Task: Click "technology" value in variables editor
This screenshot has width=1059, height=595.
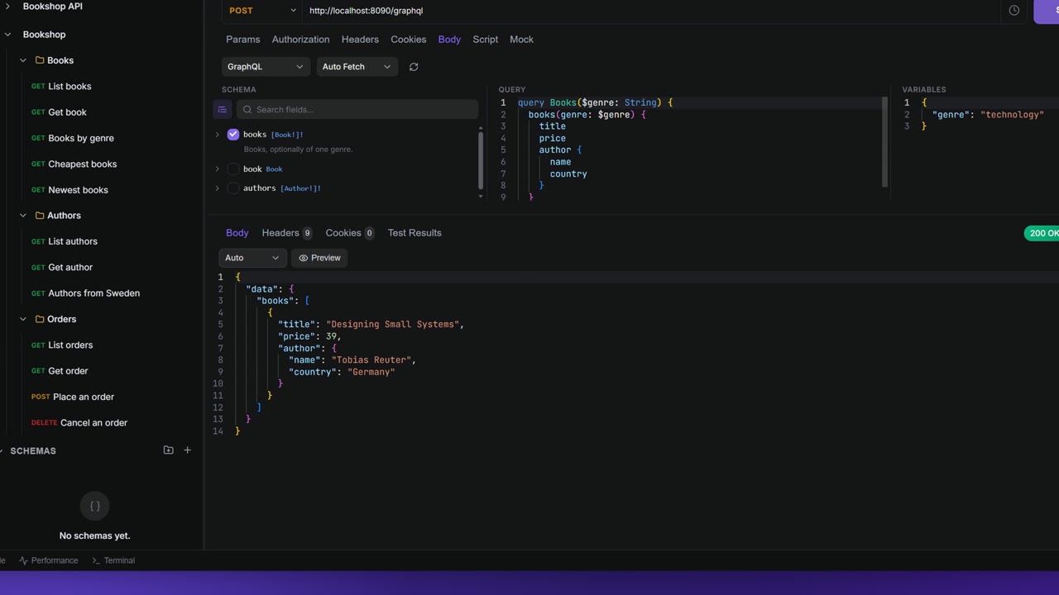Action: pos(1012,115)
